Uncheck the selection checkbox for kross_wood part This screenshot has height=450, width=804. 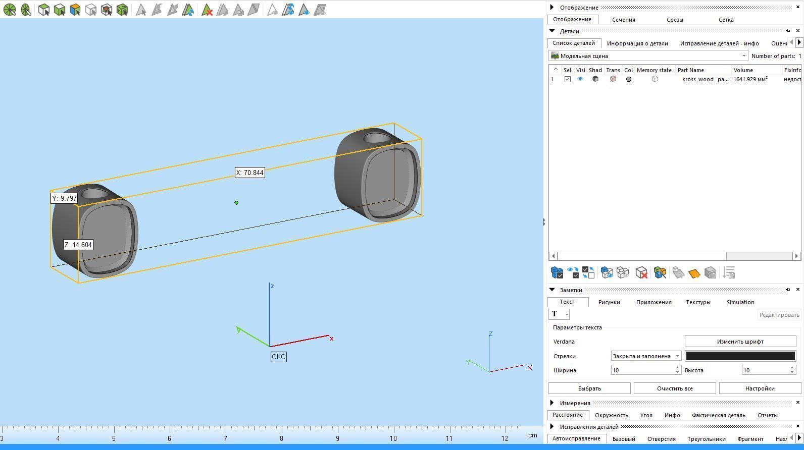(x=568, y=79)
